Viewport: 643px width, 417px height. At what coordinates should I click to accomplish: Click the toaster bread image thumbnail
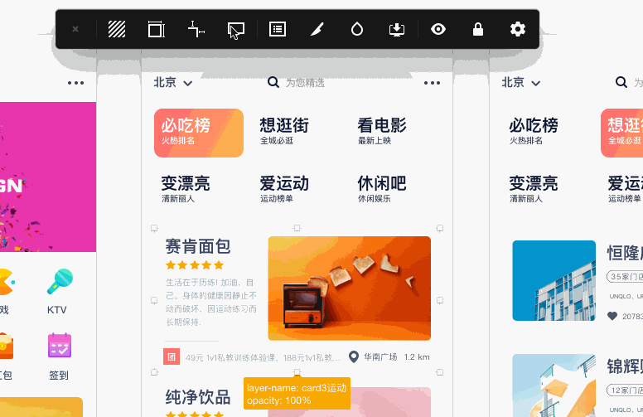(x=350, y=289)
